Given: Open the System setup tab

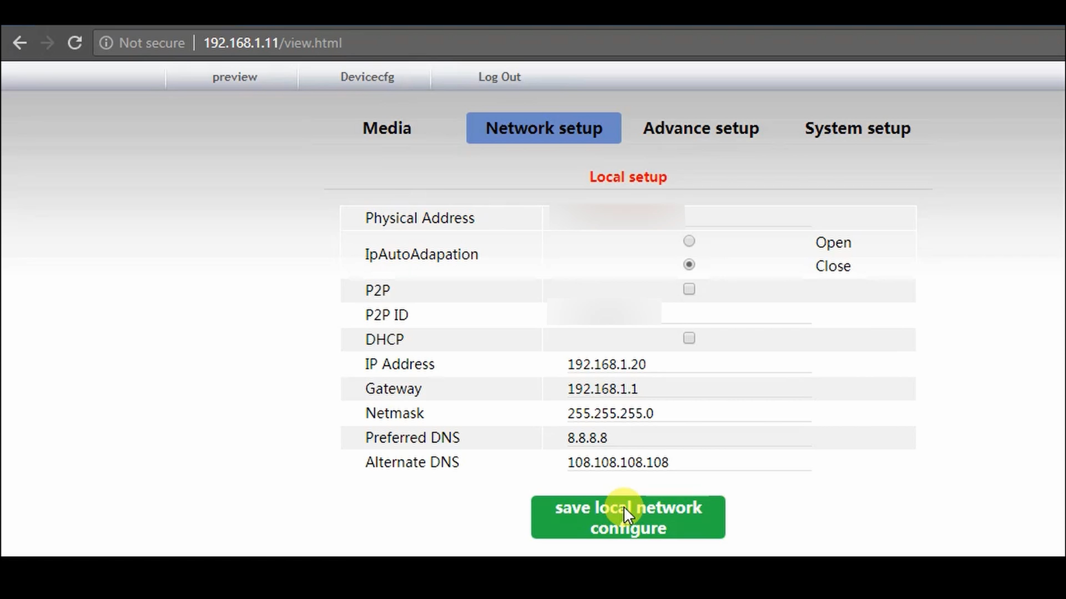Looking at the screenshot, I should pos(857,128).
